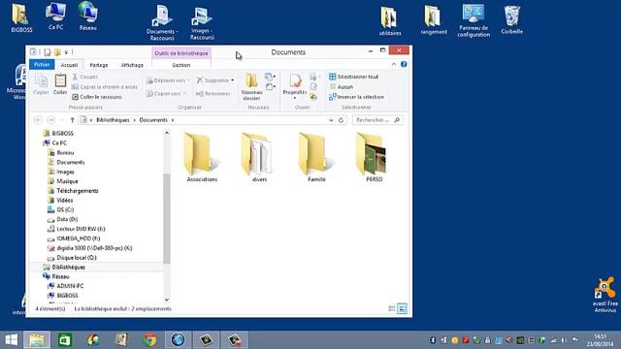The image size is (621, 349).
Task: Click the Renommer button
Action: point(213,93)
